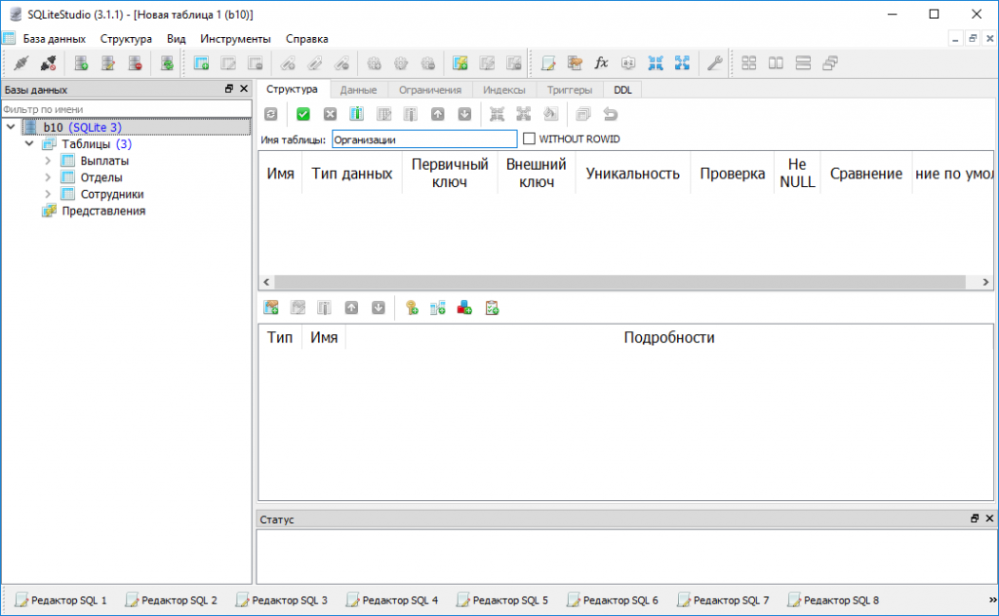Switch to the DDL tab

click(x=622, y=90)
